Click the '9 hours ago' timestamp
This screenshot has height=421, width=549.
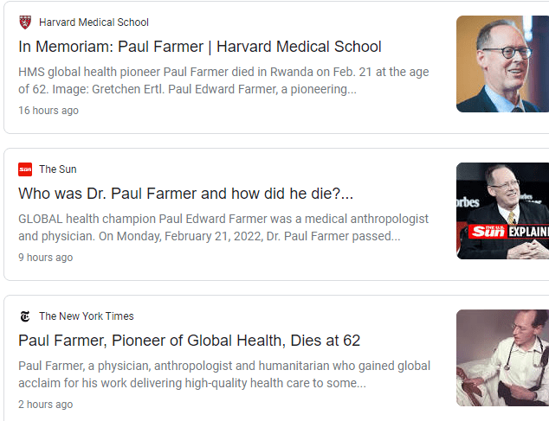[45, 258]
